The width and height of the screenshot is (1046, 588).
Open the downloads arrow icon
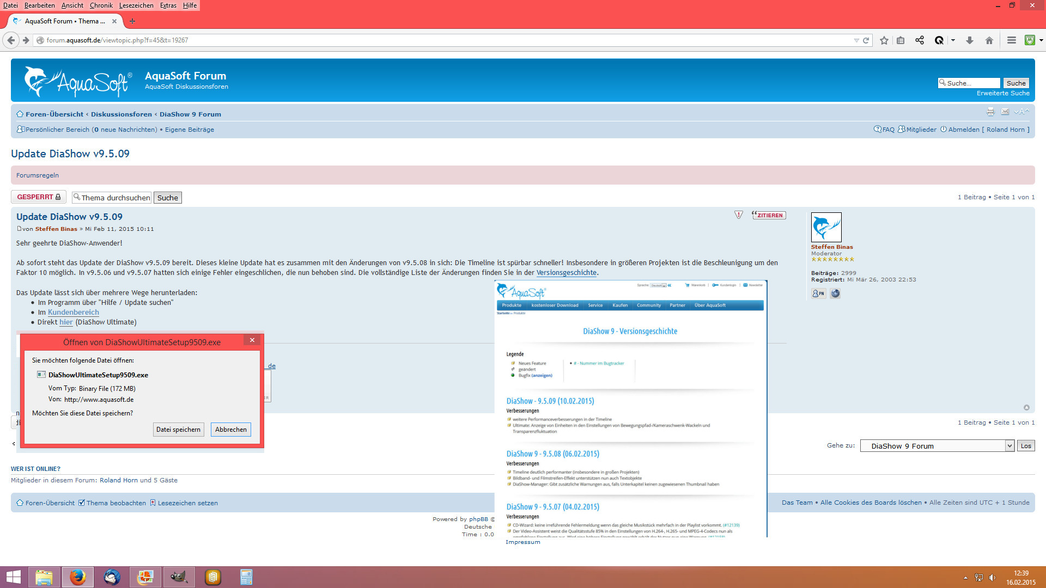[x=970, y=40]
